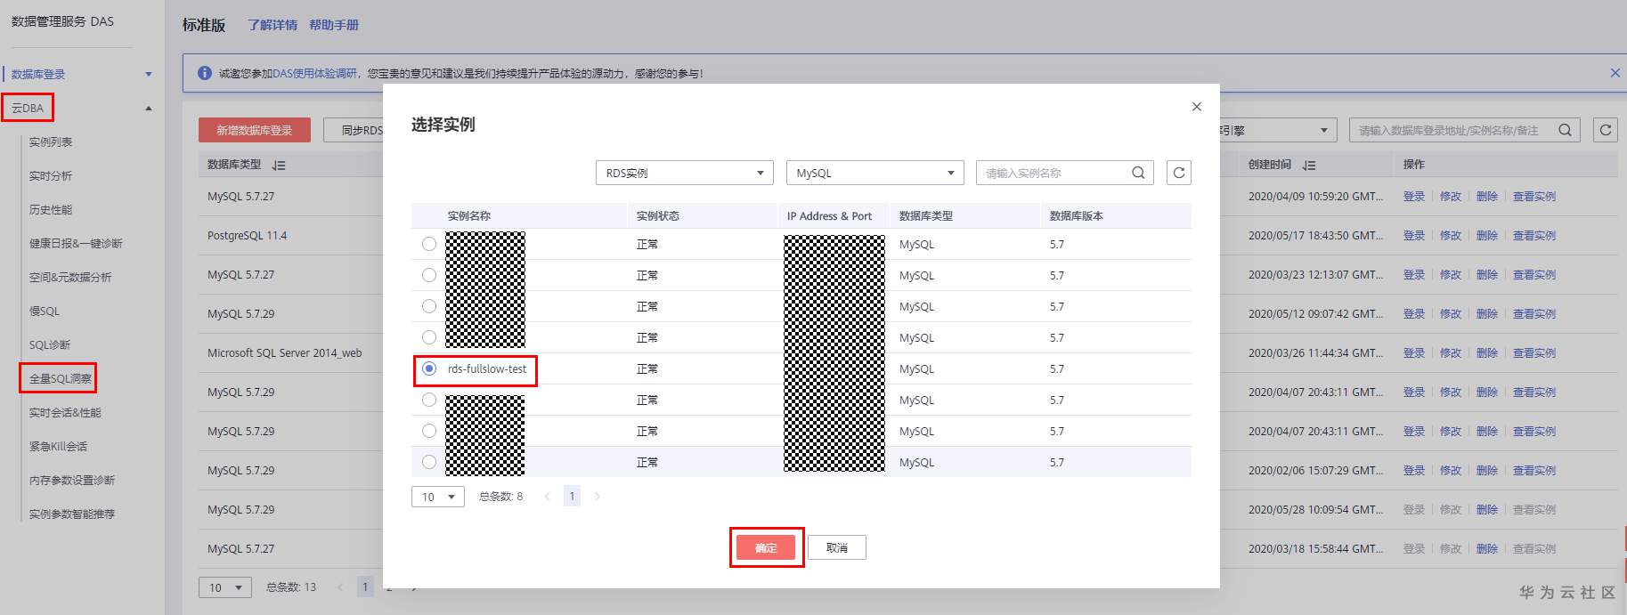The image size is (1627, 615).
Task: Select the radio button of the fourth instance row
Action: point(429,337)
